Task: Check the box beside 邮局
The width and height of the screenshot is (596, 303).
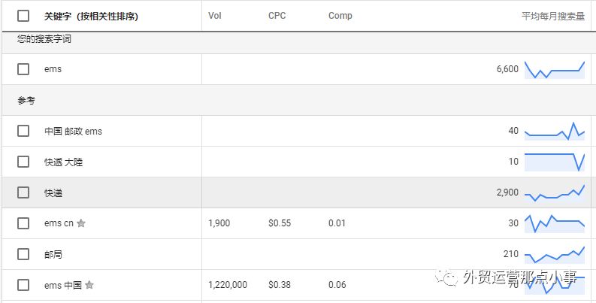Action: (x=23, y=254)
